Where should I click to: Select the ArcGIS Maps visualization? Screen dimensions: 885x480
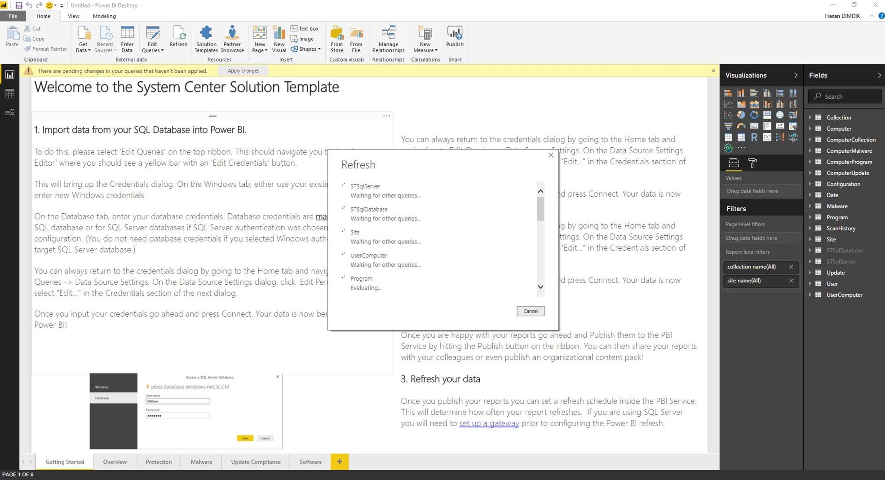click(728, 148)
